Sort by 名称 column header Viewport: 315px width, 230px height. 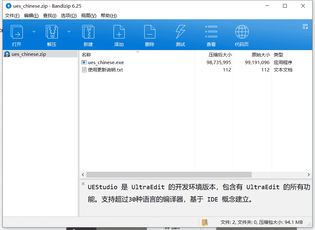pyautogui.click(x=137, y=55)
